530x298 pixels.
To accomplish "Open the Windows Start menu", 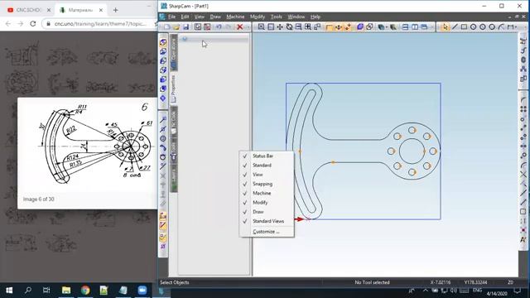I will pos(9,291).
